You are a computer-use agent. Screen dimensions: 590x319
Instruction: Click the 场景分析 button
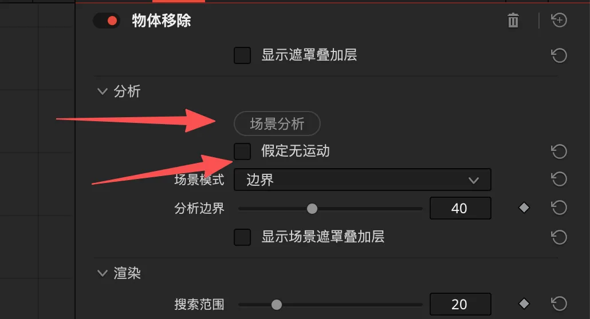pos(277,123)
